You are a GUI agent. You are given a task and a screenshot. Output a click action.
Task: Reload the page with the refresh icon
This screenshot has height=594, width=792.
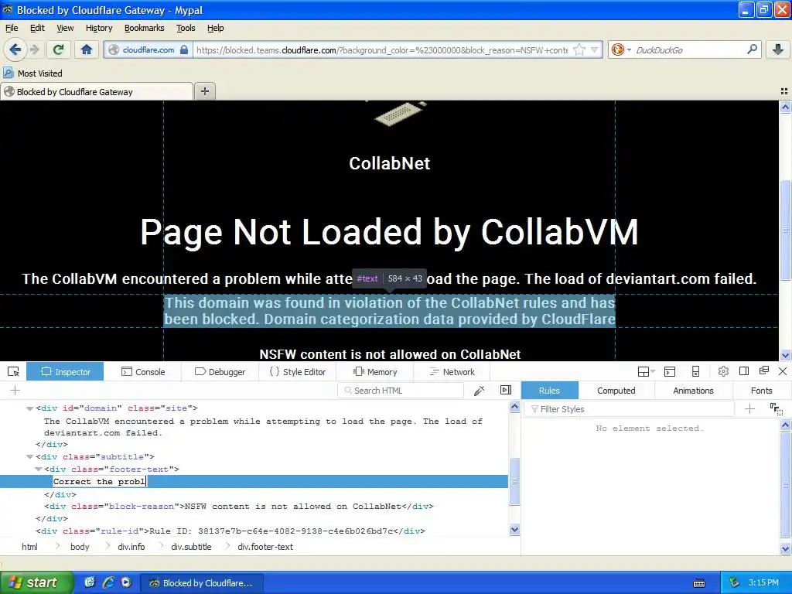click(58, 49)
